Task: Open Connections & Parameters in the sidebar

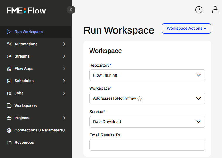Action: point(36,130)
